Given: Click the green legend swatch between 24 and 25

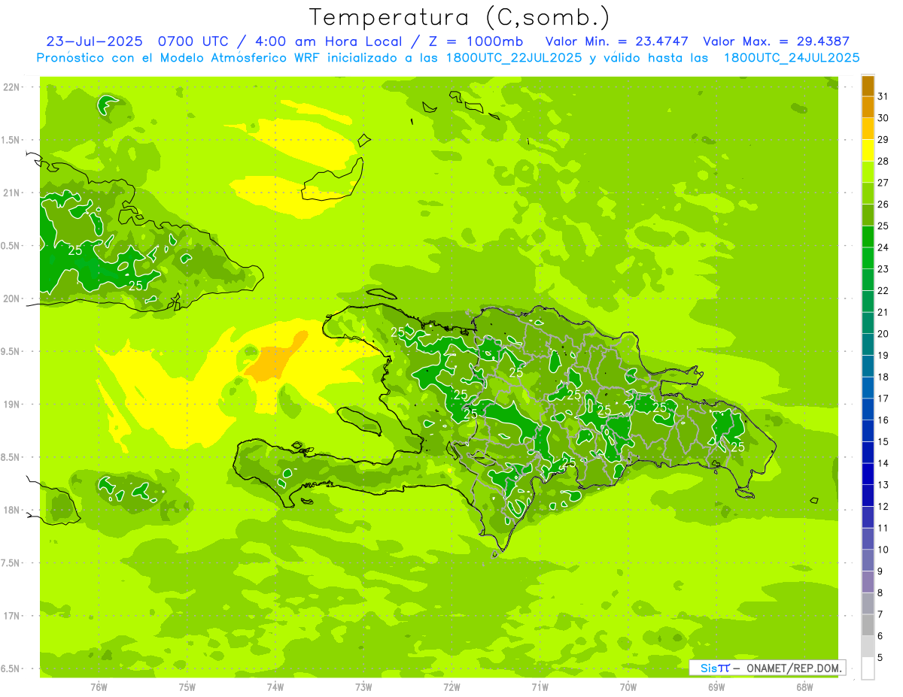Looking at the screenshot, I should [868, 237].
